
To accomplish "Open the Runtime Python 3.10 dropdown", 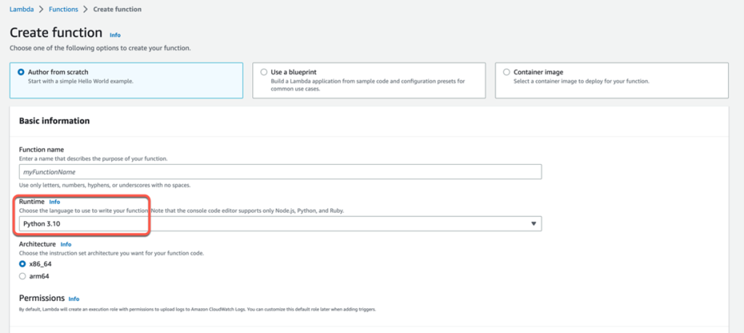I will click(280, 223).
